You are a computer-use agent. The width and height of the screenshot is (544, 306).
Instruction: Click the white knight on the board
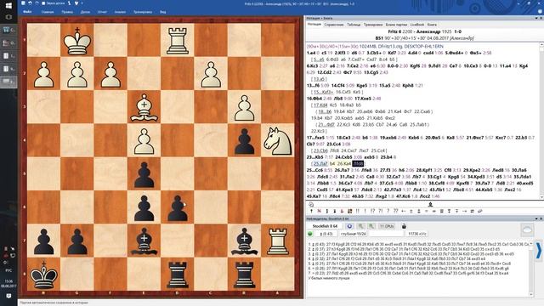278,141
